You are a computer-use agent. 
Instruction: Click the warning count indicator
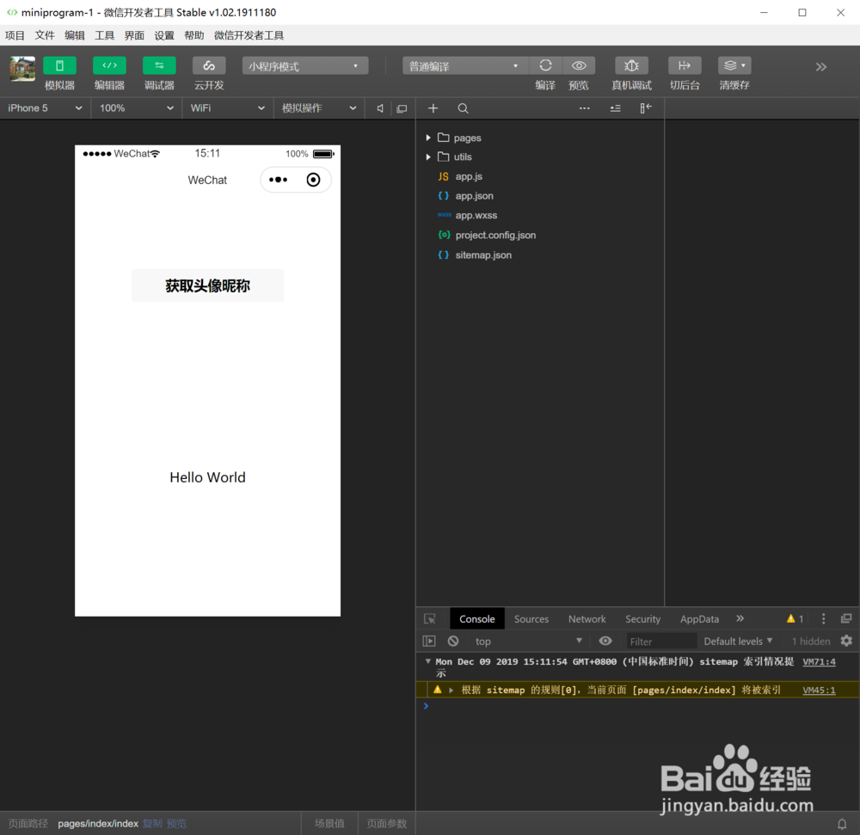(x=795, y=618)
